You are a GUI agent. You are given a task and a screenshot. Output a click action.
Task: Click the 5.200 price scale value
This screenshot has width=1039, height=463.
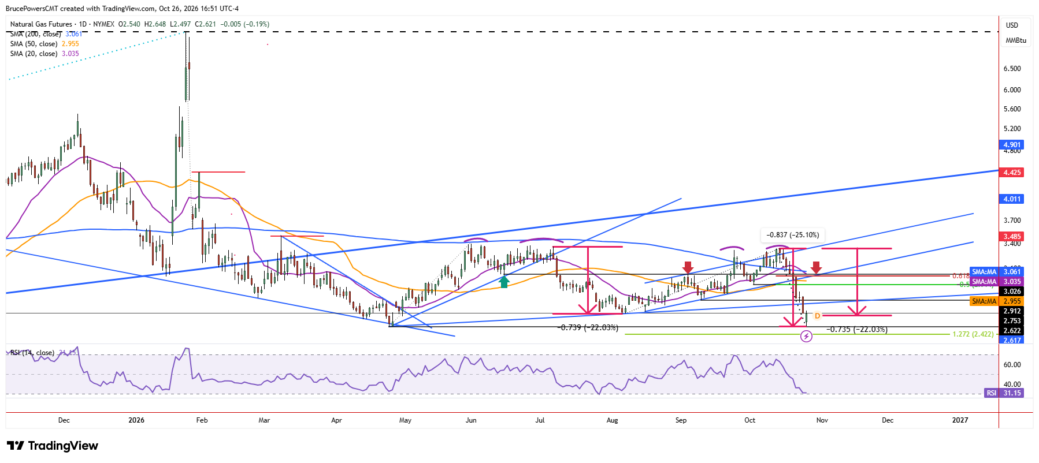coord(1012,129)
